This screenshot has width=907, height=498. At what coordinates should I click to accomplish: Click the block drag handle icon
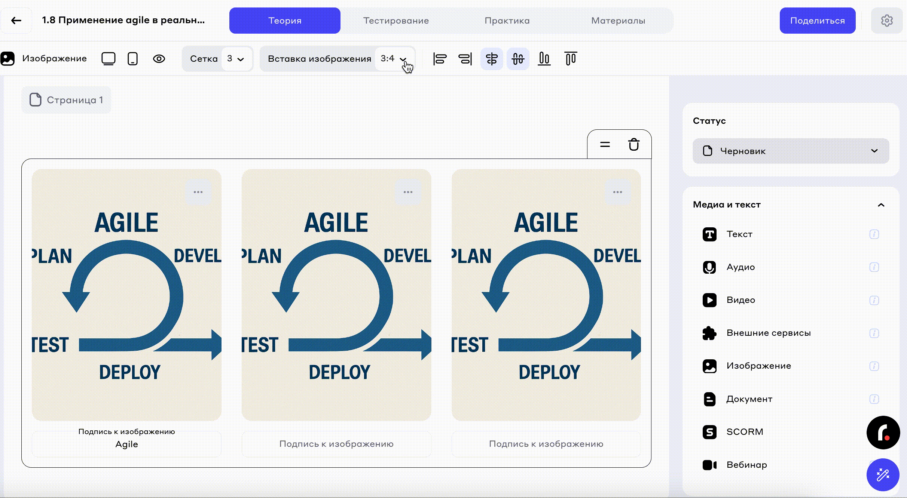pyautogui.click(x=605, y=144)
